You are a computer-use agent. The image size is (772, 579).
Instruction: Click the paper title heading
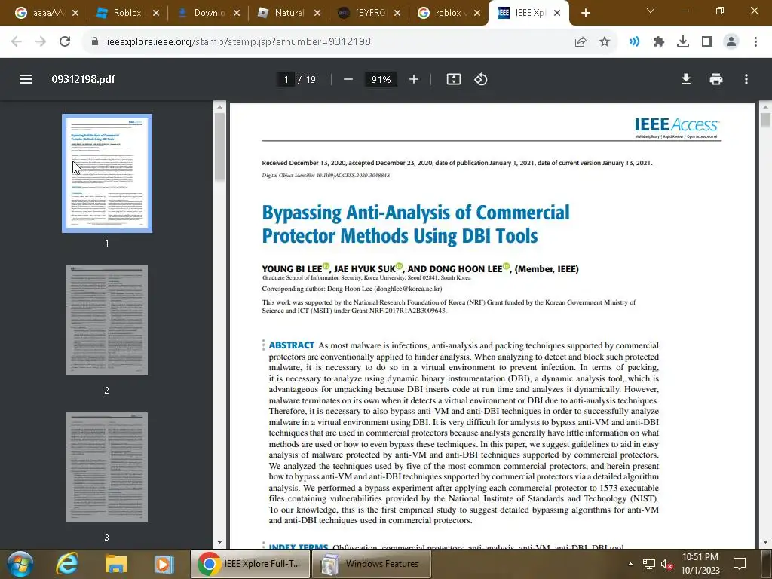pos(415,224)
